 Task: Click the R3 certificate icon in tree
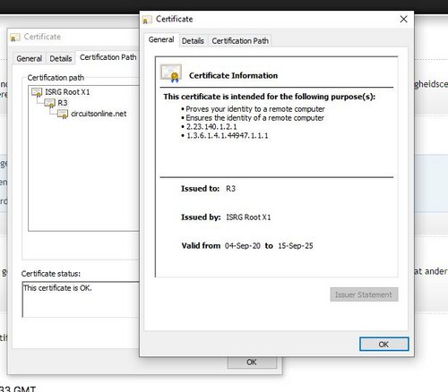(x=49, y=103)
